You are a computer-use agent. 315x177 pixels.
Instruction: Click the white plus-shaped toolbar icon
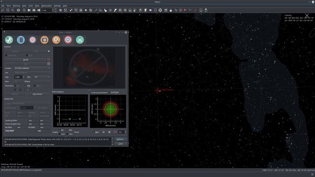tap(86, 10)
